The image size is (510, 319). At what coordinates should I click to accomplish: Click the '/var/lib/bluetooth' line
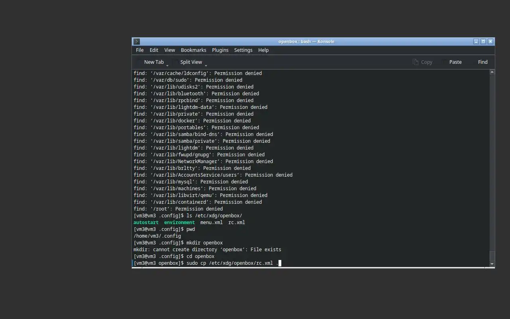coord(196,93)
